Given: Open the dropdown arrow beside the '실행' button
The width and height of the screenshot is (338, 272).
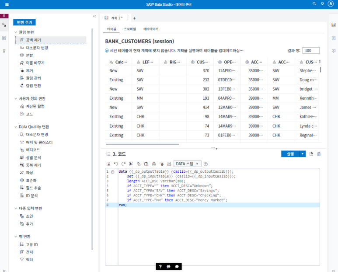Looking at the screenshot, I should click(x=303, y=154).
